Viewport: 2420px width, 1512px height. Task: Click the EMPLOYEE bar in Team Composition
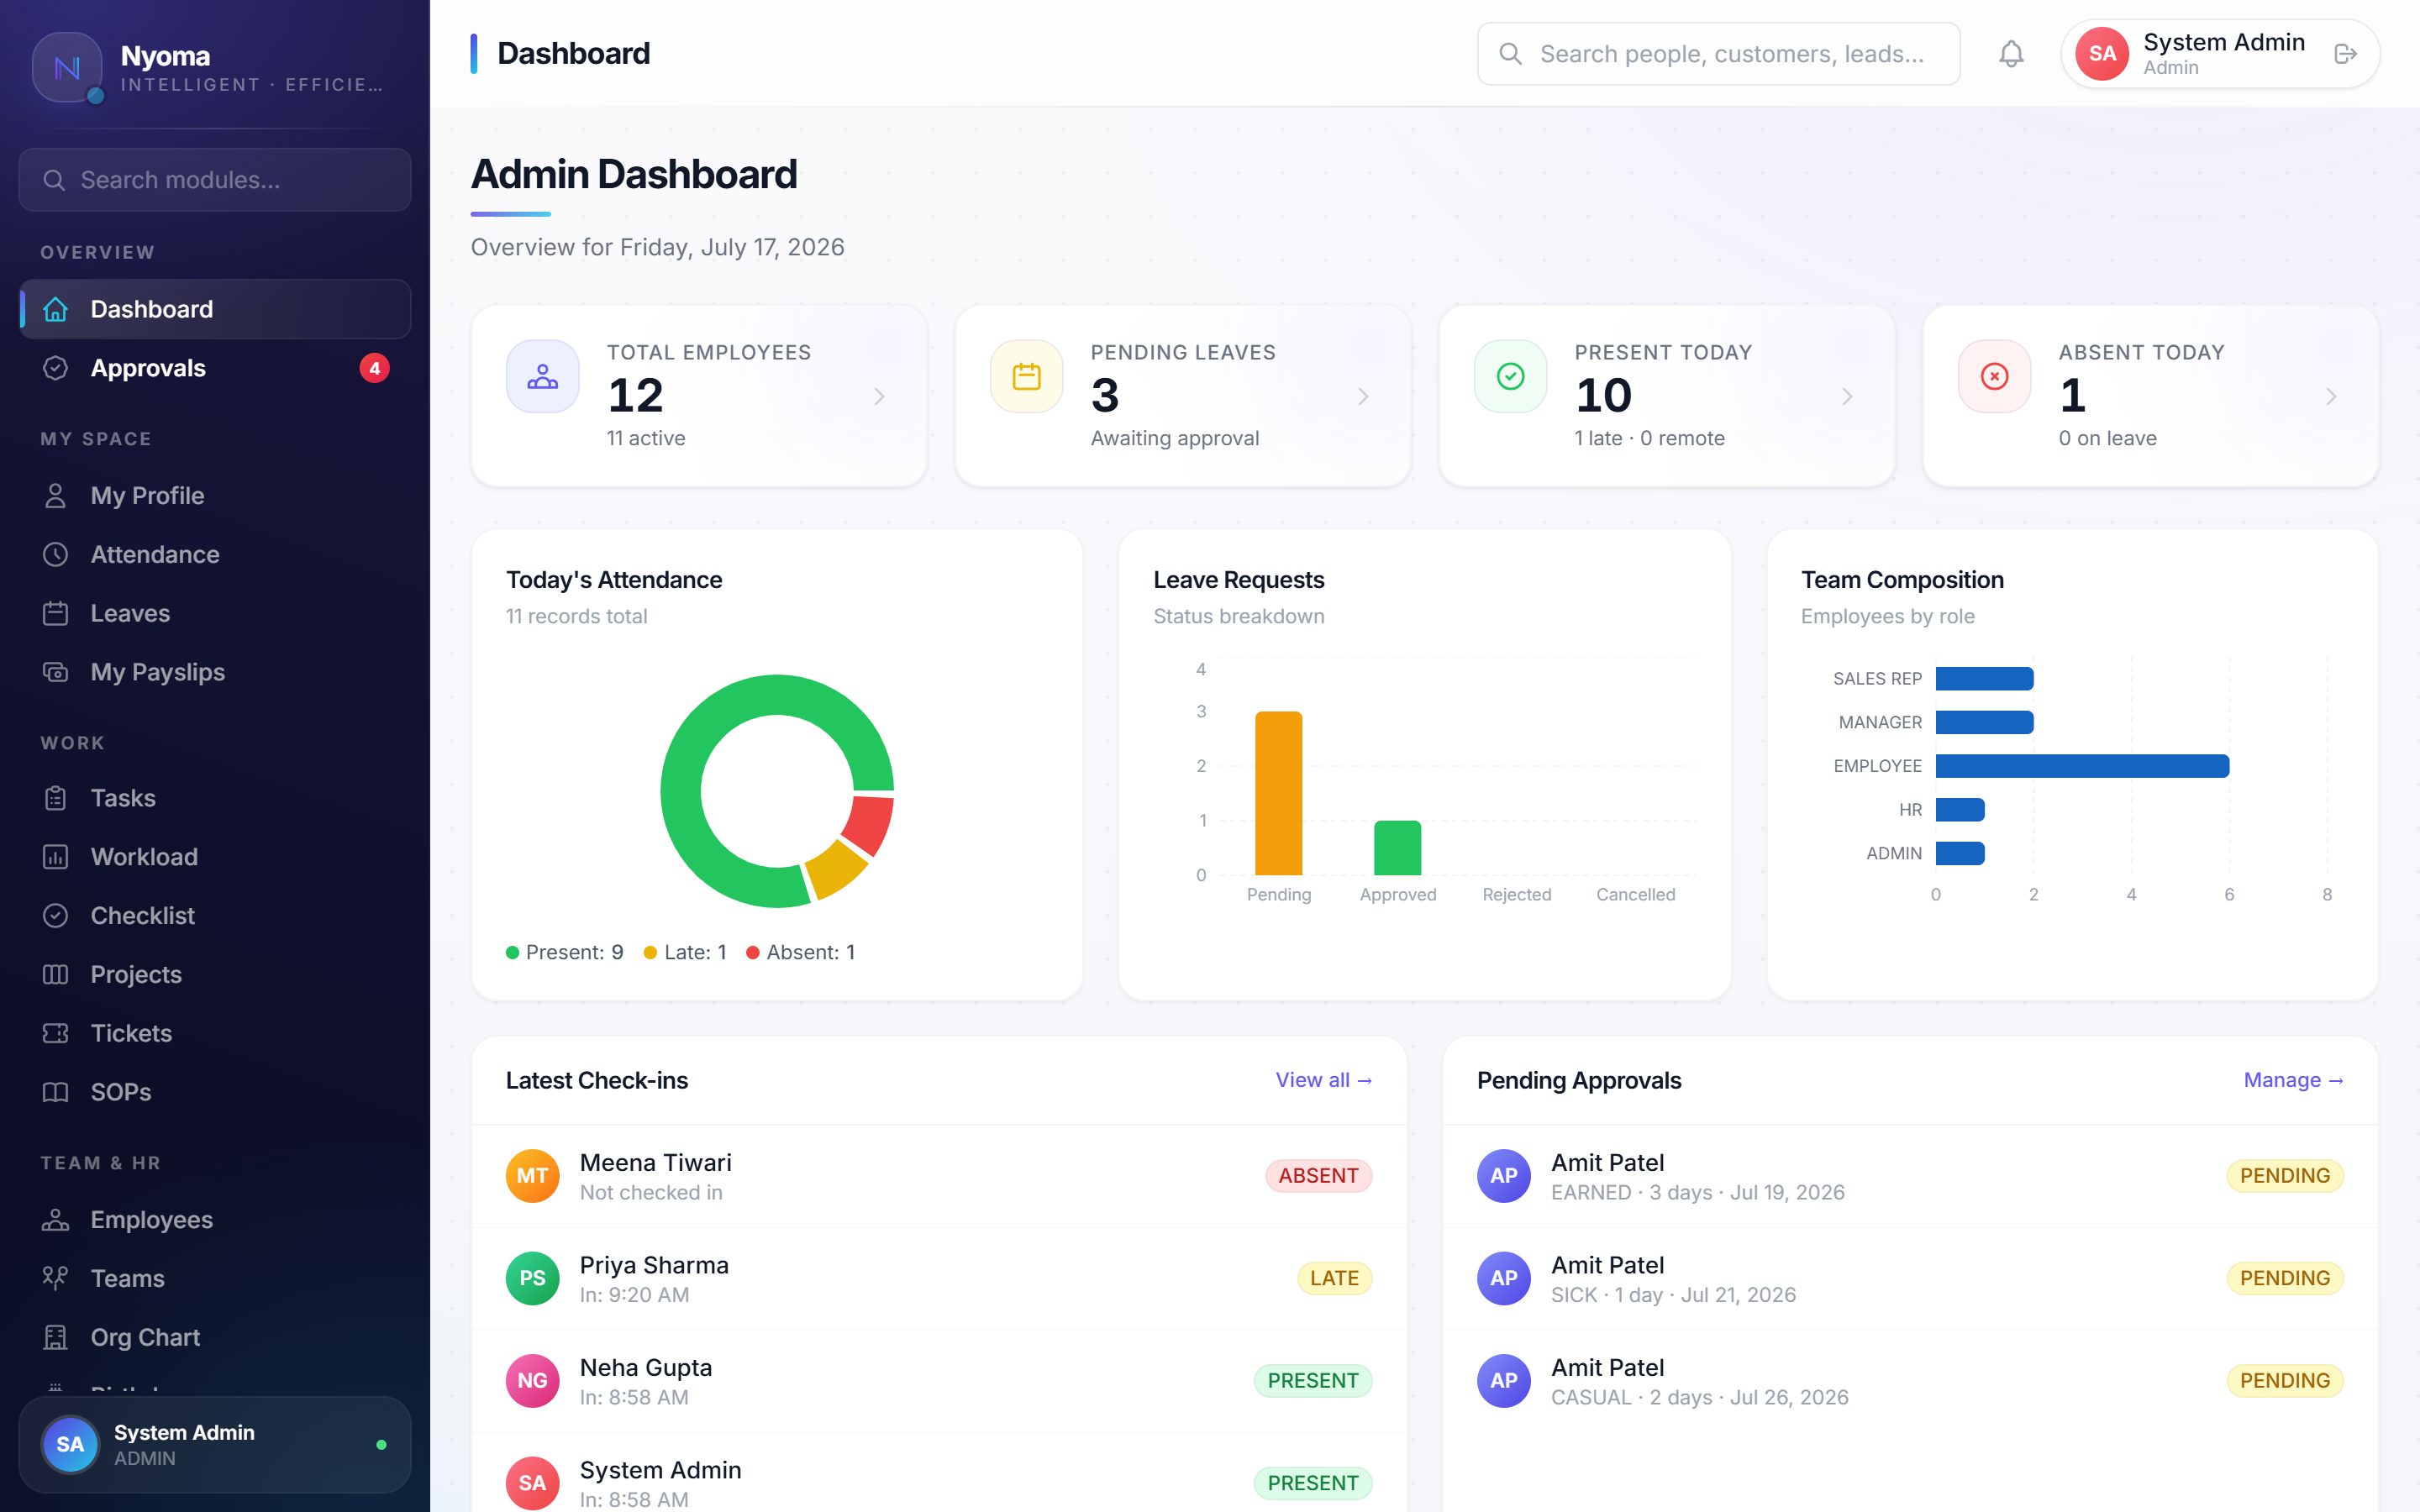[2082, 766]
